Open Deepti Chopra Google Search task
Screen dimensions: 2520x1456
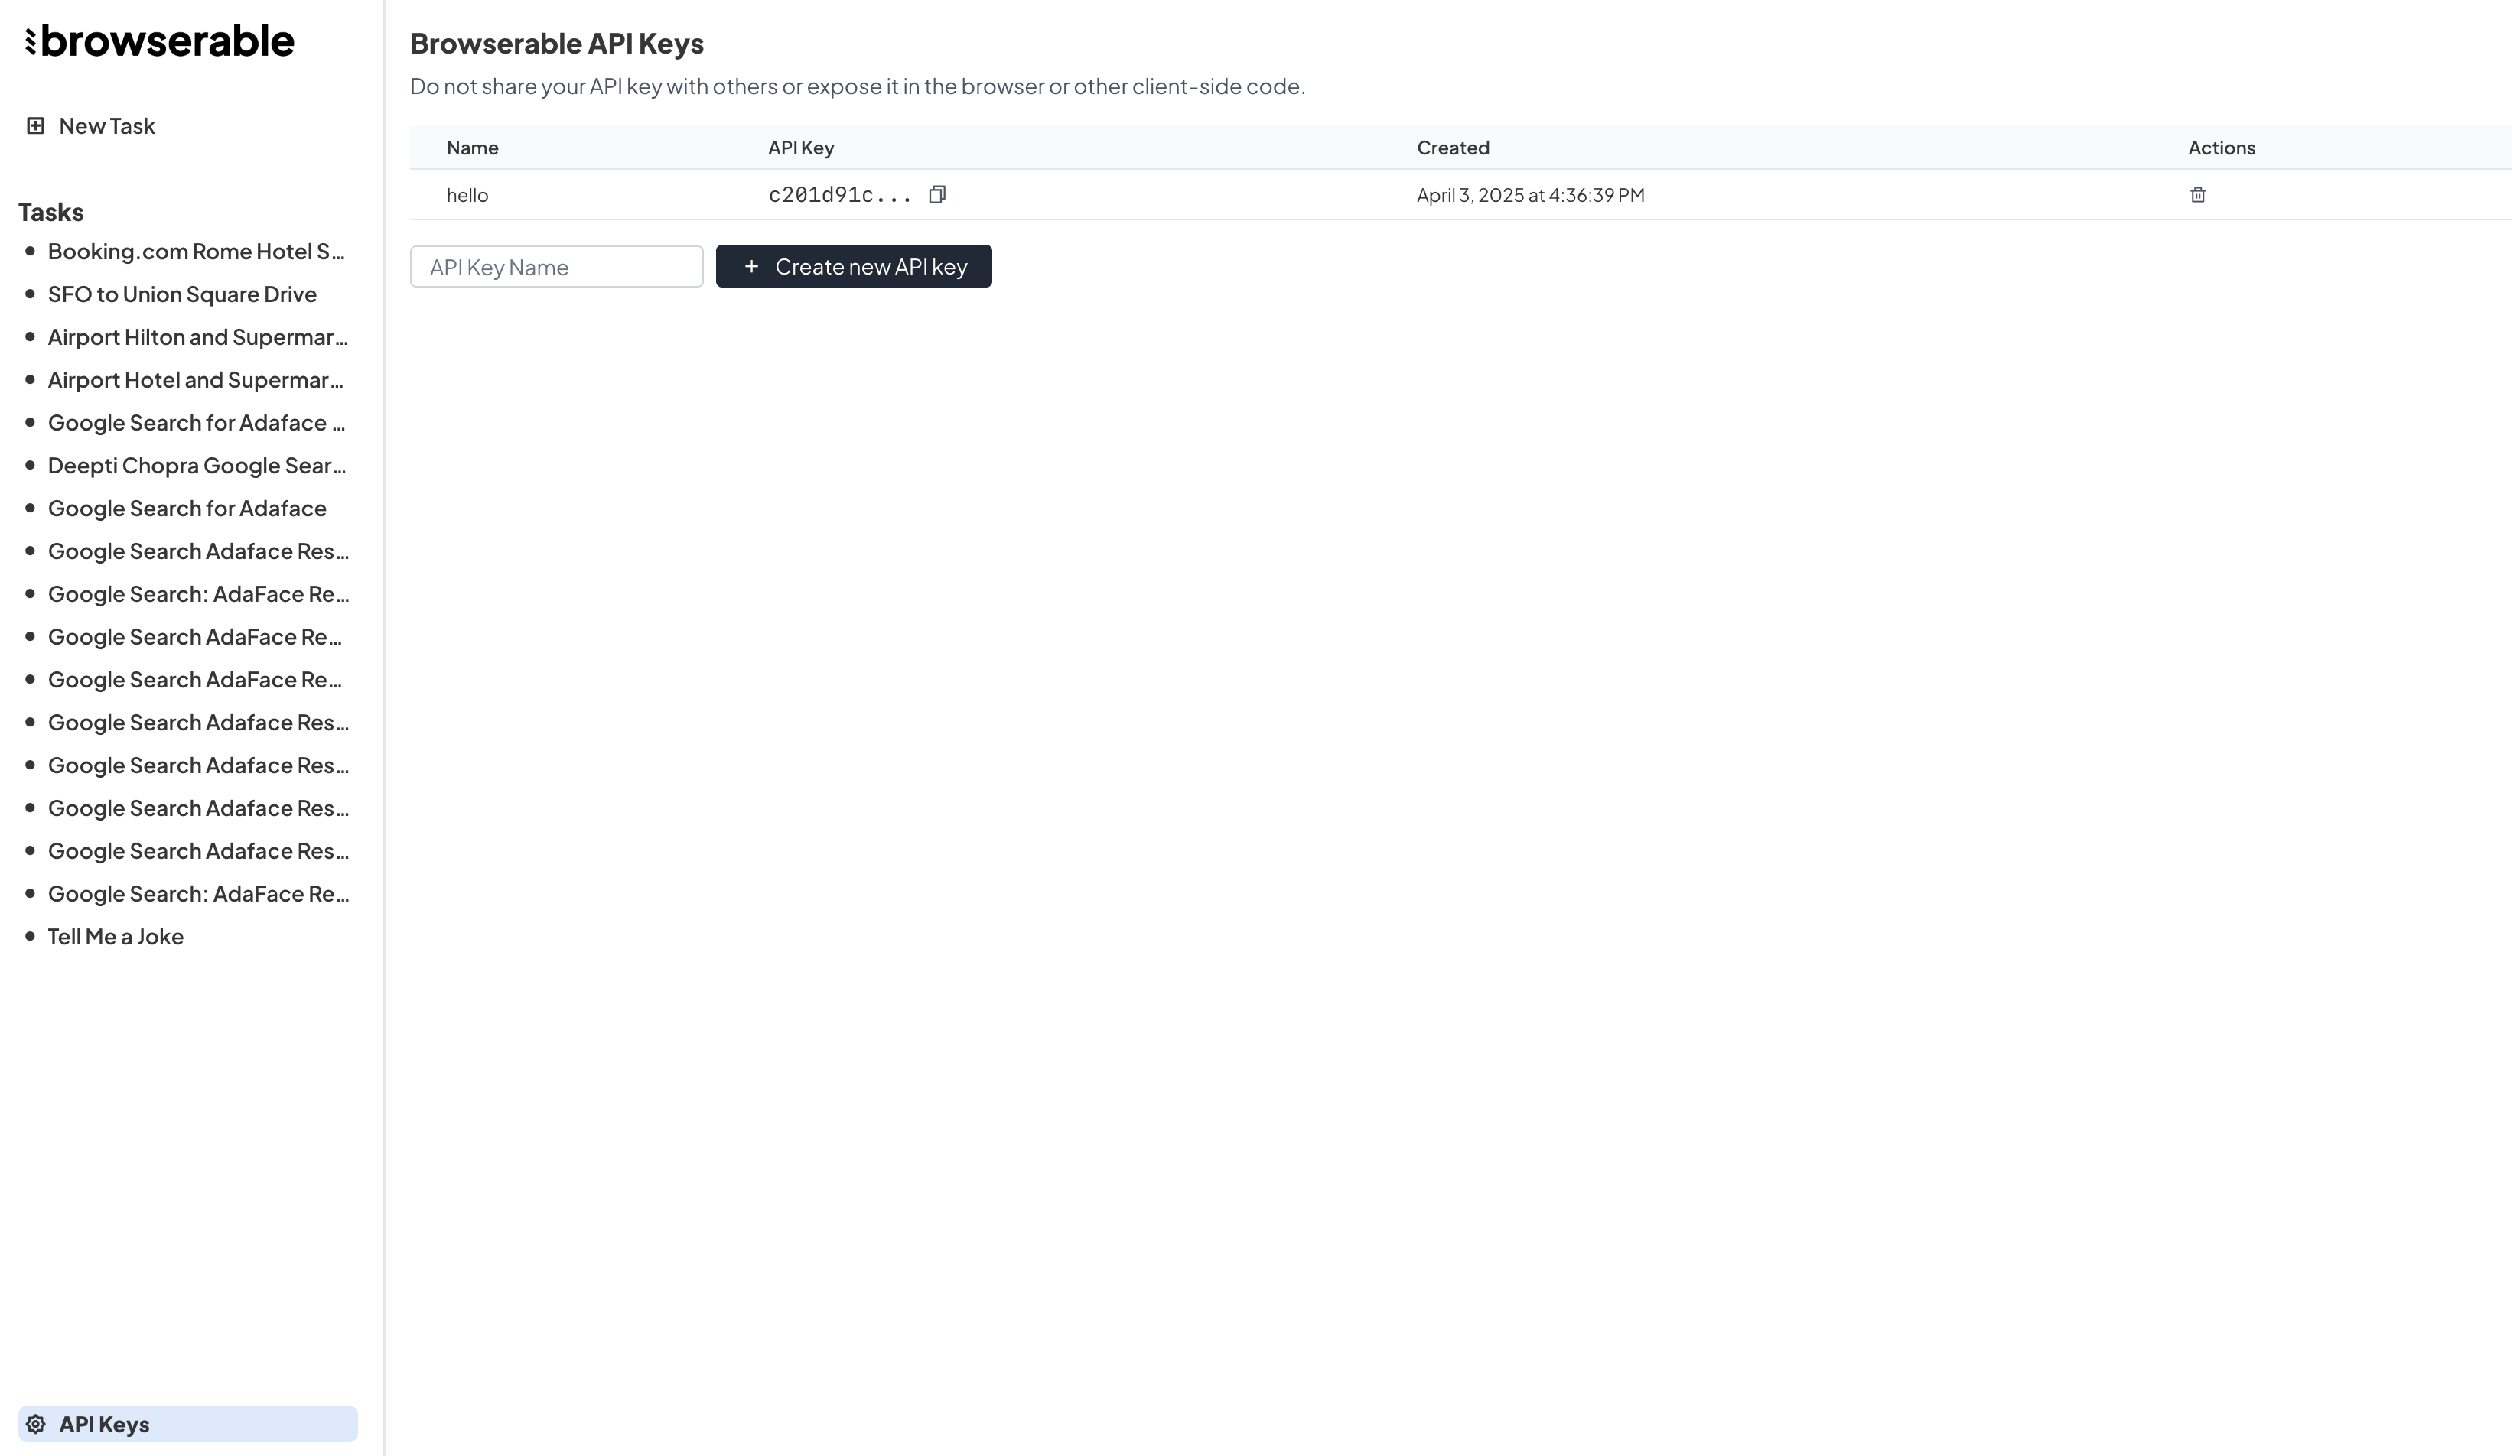(196, 466)
